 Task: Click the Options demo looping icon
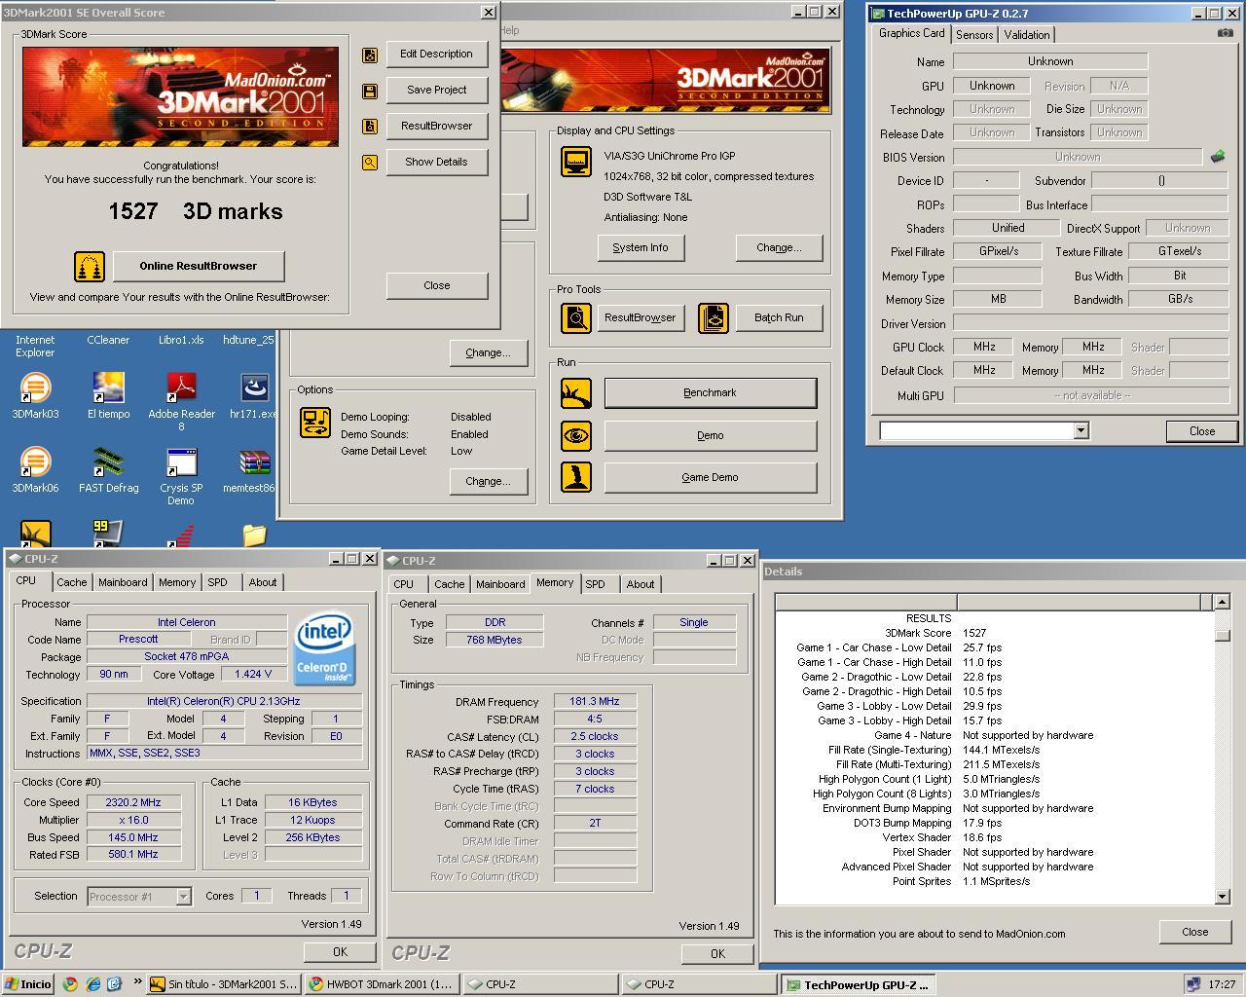[315, 423]
